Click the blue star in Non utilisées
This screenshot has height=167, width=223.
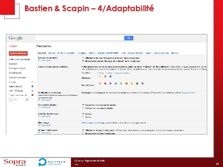tap(116, 83)
